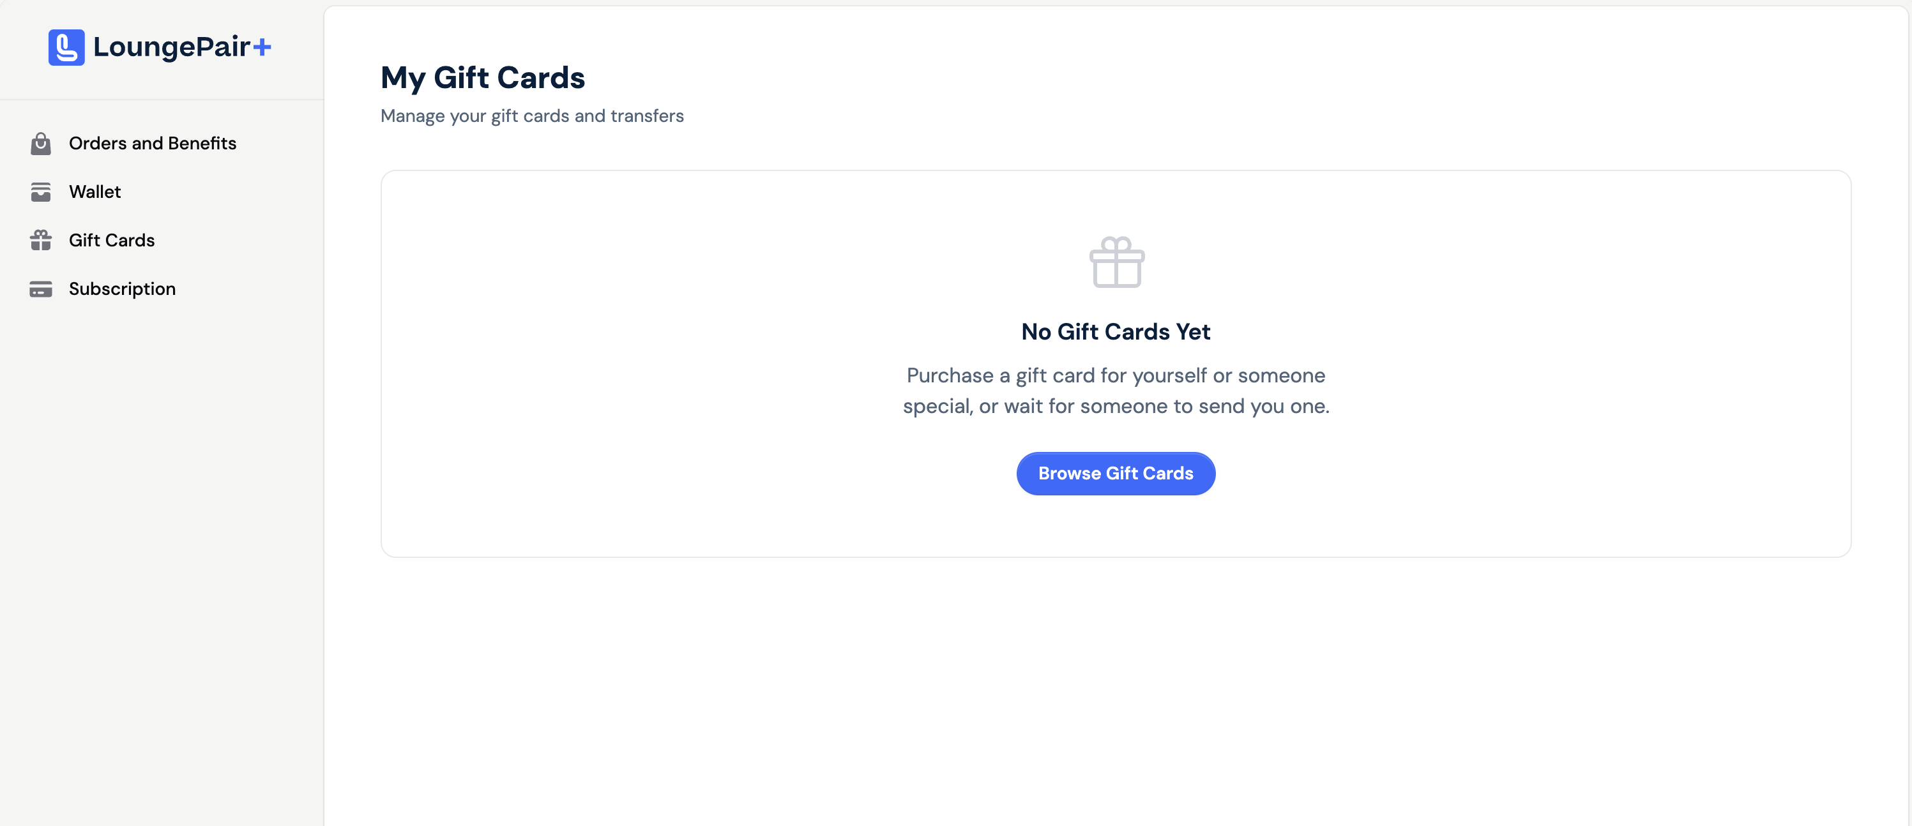The width and height of the screenshot is (1912, 826).
Task: Click the blue L icon in the top left
Action: [65, 47]
